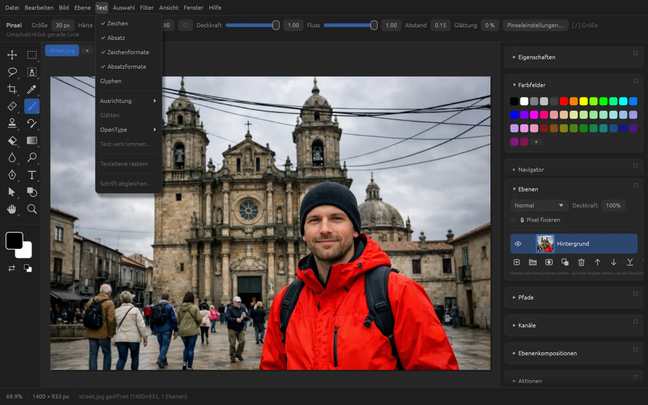Create a new layer group folder
The width and height of the screenshot is (648, 405).
pos(533,262)
